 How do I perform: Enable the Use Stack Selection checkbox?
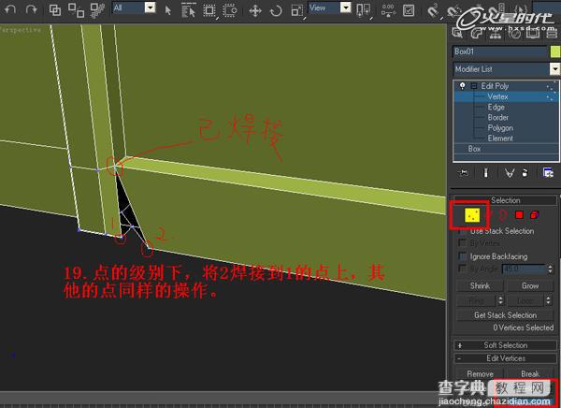click(x=463, y=231)
